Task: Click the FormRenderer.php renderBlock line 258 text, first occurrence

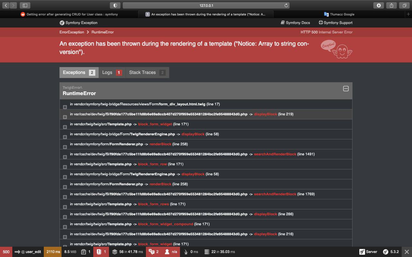Action: 129,144
